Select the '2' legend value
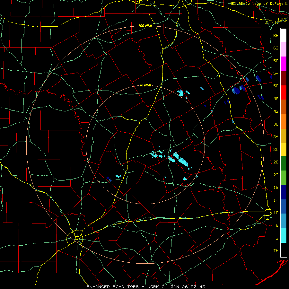Viewport: 289px width, 289px height. pyautogui.click(x=277, y=238)
